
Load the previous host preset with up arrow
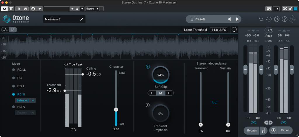tap(72, 9)
